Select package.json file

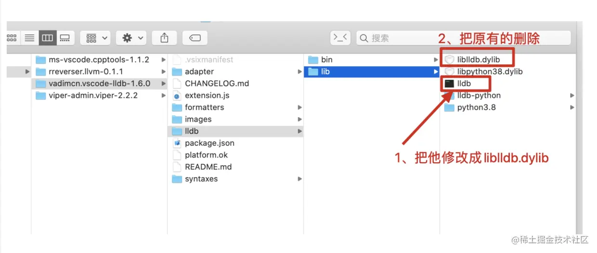[236, 143]
